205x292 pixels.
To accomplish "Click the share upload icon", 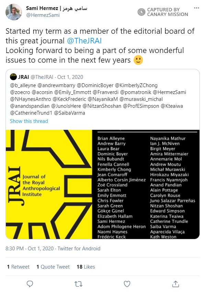I will (175, 284).
